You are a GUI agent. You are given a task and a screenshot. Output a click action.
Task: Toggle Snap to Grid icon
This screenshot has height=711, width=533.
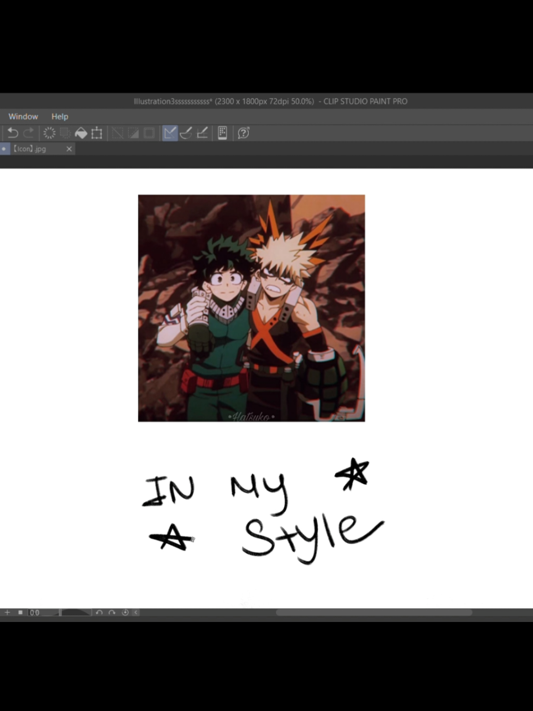pos(202,133)
